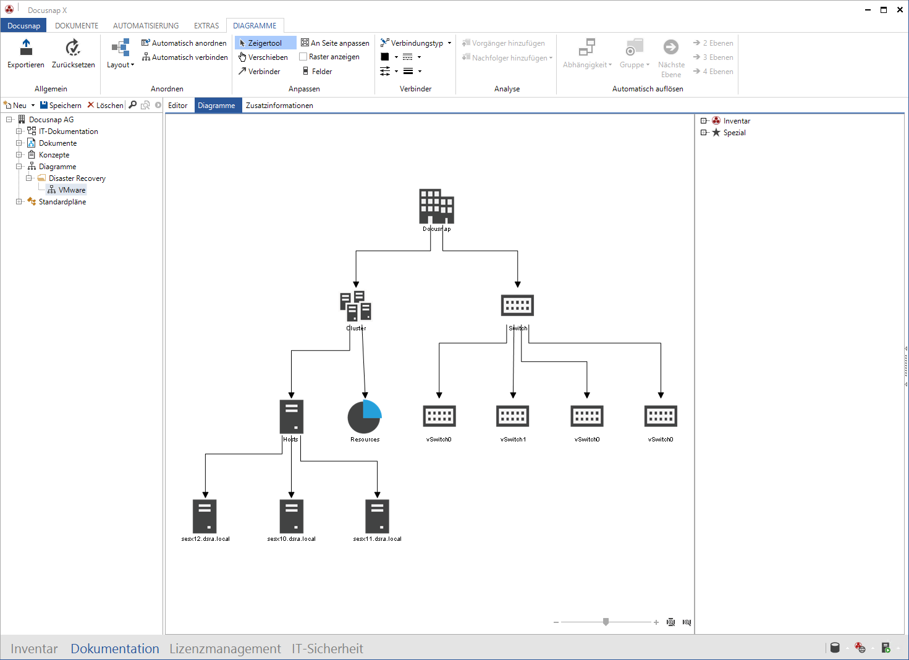The image size is (909, 660).
Task: Click the database status bar icon
Action: pos(835,648)
